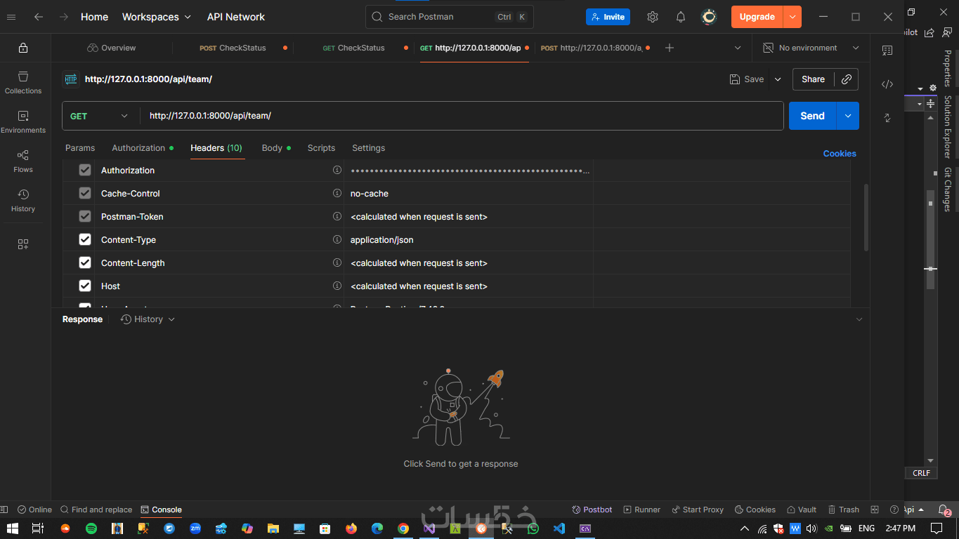The width and height of the screenshot is (959, 539).
Task: Toggle the two-pane layout icon in status bar
Action: point(875,510)
